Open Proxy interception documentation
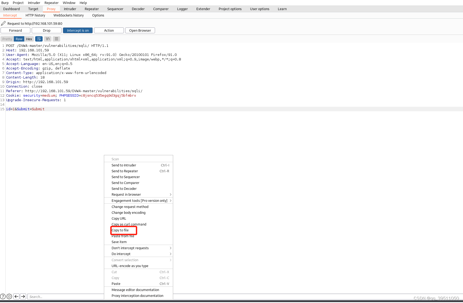Image resolution: width=463 pixels, height=303 pixels. (139, 296)
